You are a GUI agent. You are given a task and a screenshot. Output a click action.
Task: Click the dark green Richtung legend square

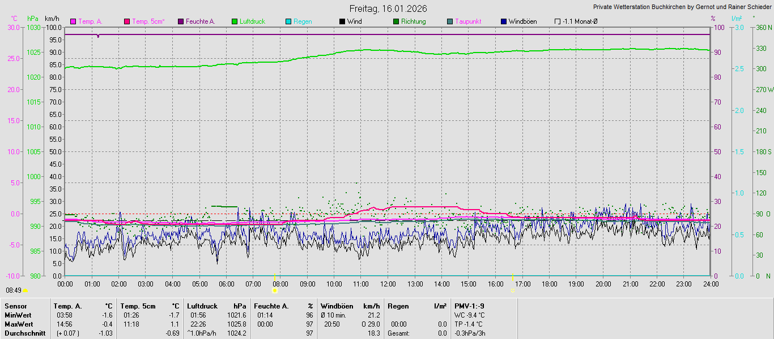(396, 21)
